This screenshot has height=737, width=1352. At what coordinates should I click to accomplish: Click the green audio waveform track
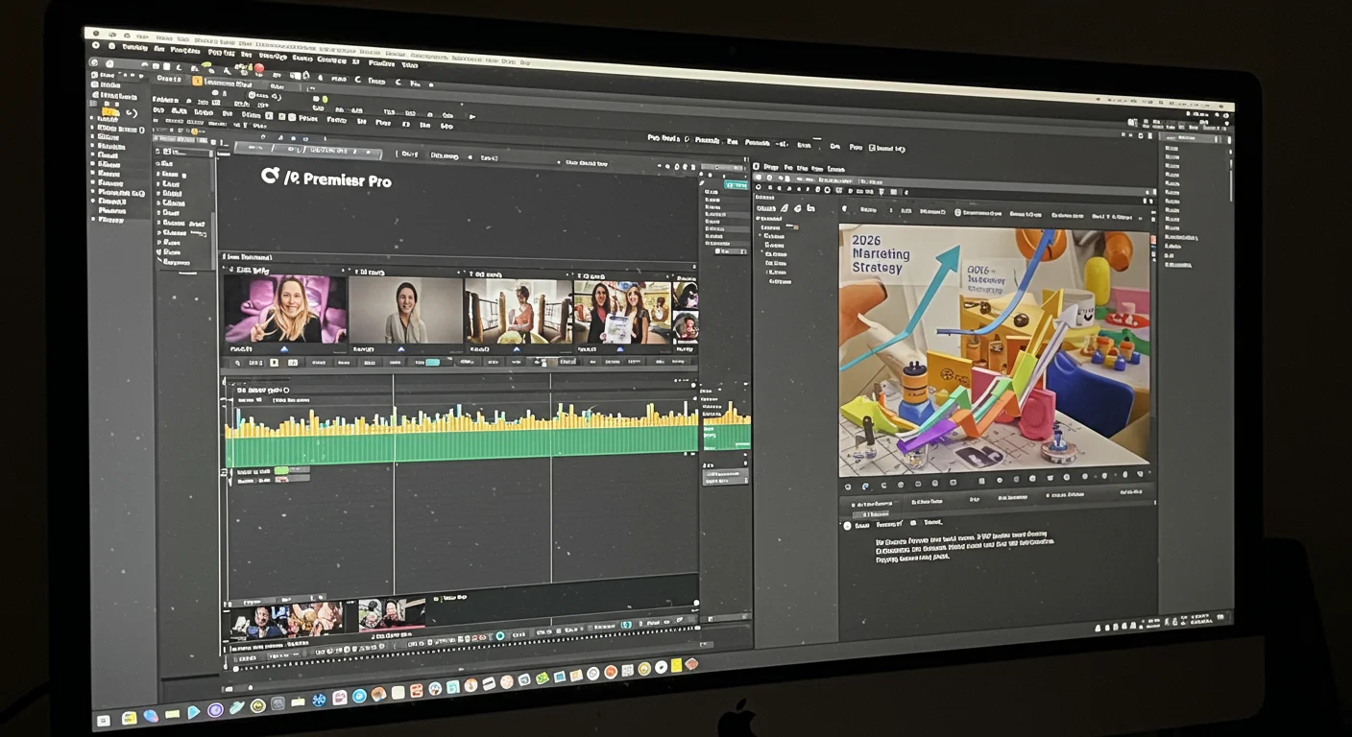[x=462, y=445]
